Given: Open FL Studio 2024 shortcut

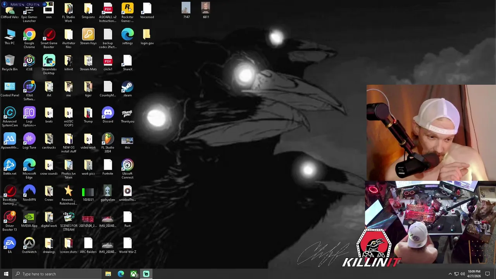Looking at the screenshot, I should (108, 143).
